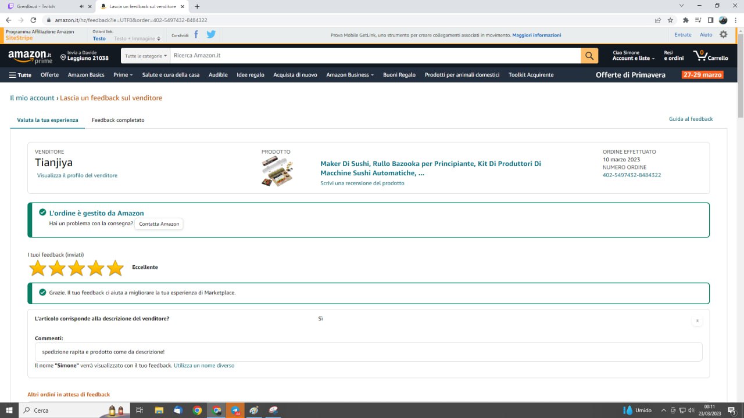
Task: Open the Windows notification center
Action: (731, 410)
